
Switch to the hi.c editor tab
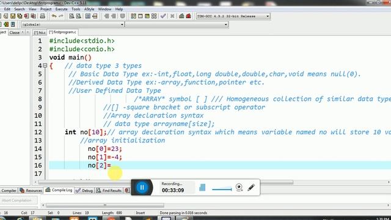point(40,32)
